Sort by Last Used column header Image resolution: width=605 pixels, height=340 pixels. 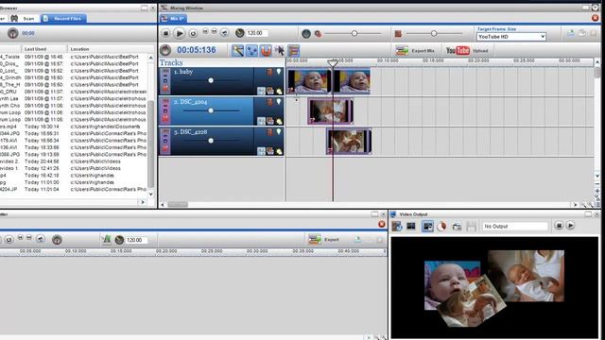coord(44,49)
